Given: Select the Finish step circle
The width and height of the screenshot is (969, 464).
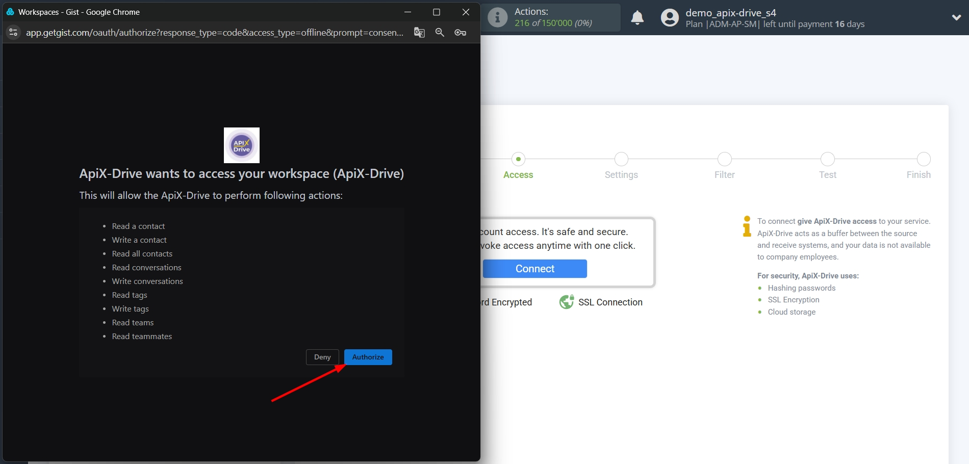Looking at the screenshot, I should [923, 159].
